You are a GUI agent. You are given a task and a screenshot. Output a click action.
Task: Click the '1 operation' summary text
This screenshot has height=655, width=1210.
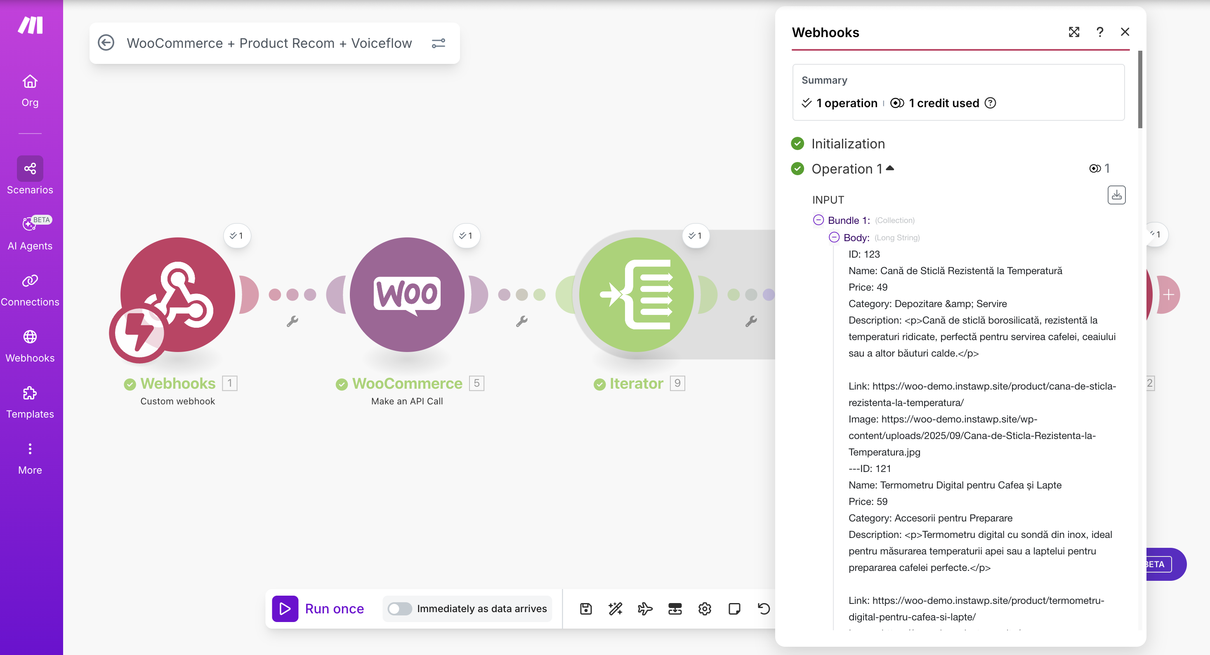(x=846, y=103)
